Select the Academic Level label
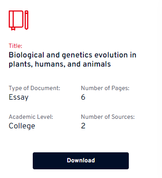The height and width of the screenshot is (178, 162). 31,117
